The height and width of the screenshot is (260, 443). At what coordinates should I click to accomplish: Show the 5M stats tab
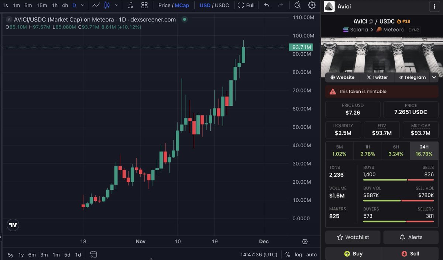click(x=340, y=151)
